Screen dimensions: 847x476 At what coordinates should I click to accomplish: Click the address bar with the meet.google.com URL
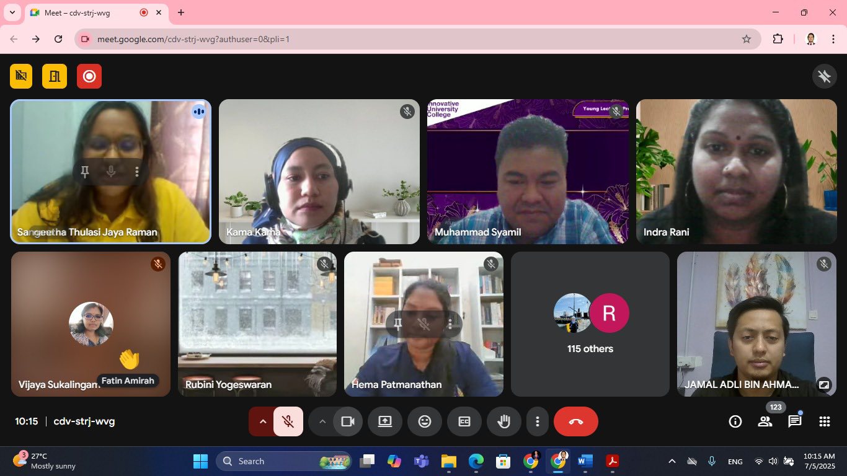(x=418, y=39)
